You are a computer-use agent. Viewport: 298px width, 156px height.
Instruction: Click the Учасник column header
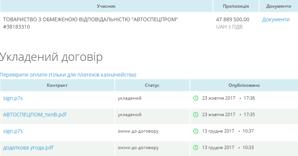(106, 6)
